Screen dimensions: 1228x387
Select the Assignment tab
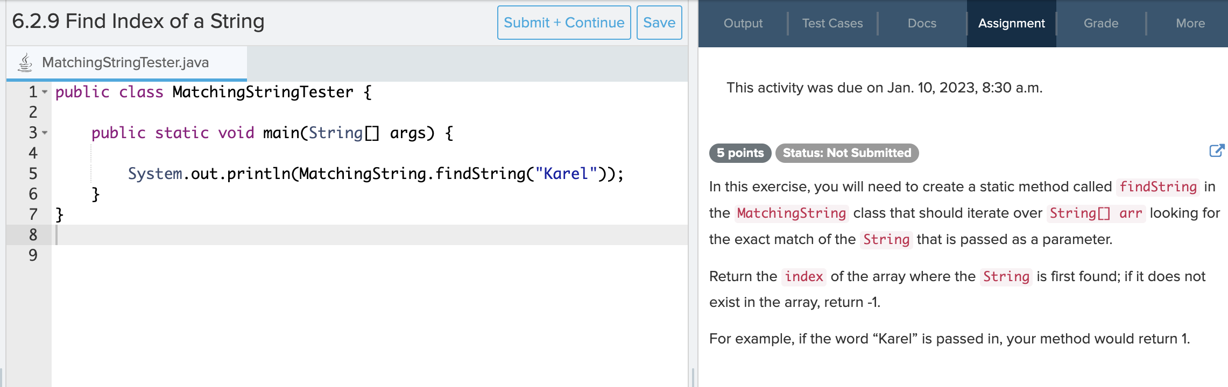[x=1012, y=23]
